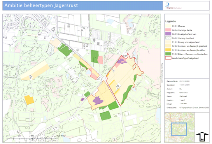This screenshot has height=144, width=212.
Task: Click the '255' scale bar label
Action: coord(20,136)
